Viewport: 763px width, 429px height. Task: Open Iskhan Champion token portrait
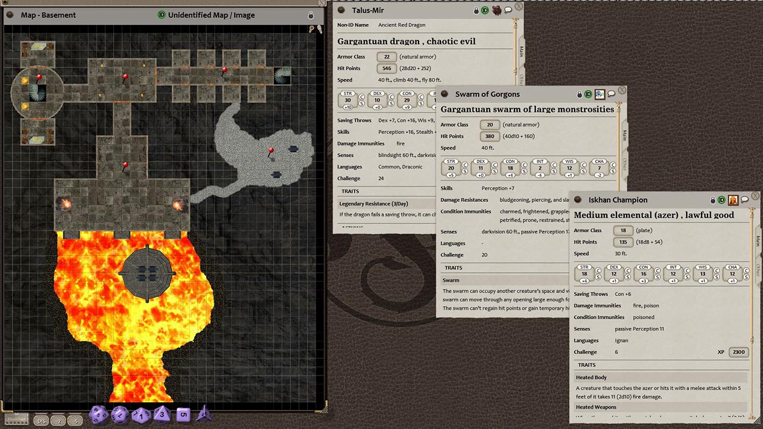(733, 200)
